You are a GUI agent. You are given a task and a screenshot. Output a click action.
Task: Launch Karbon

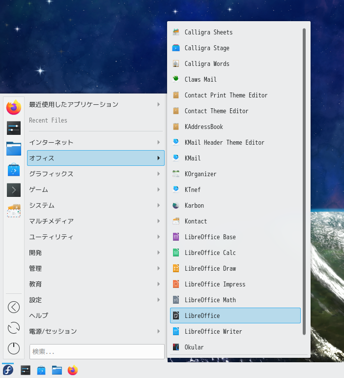coord(235,205)
